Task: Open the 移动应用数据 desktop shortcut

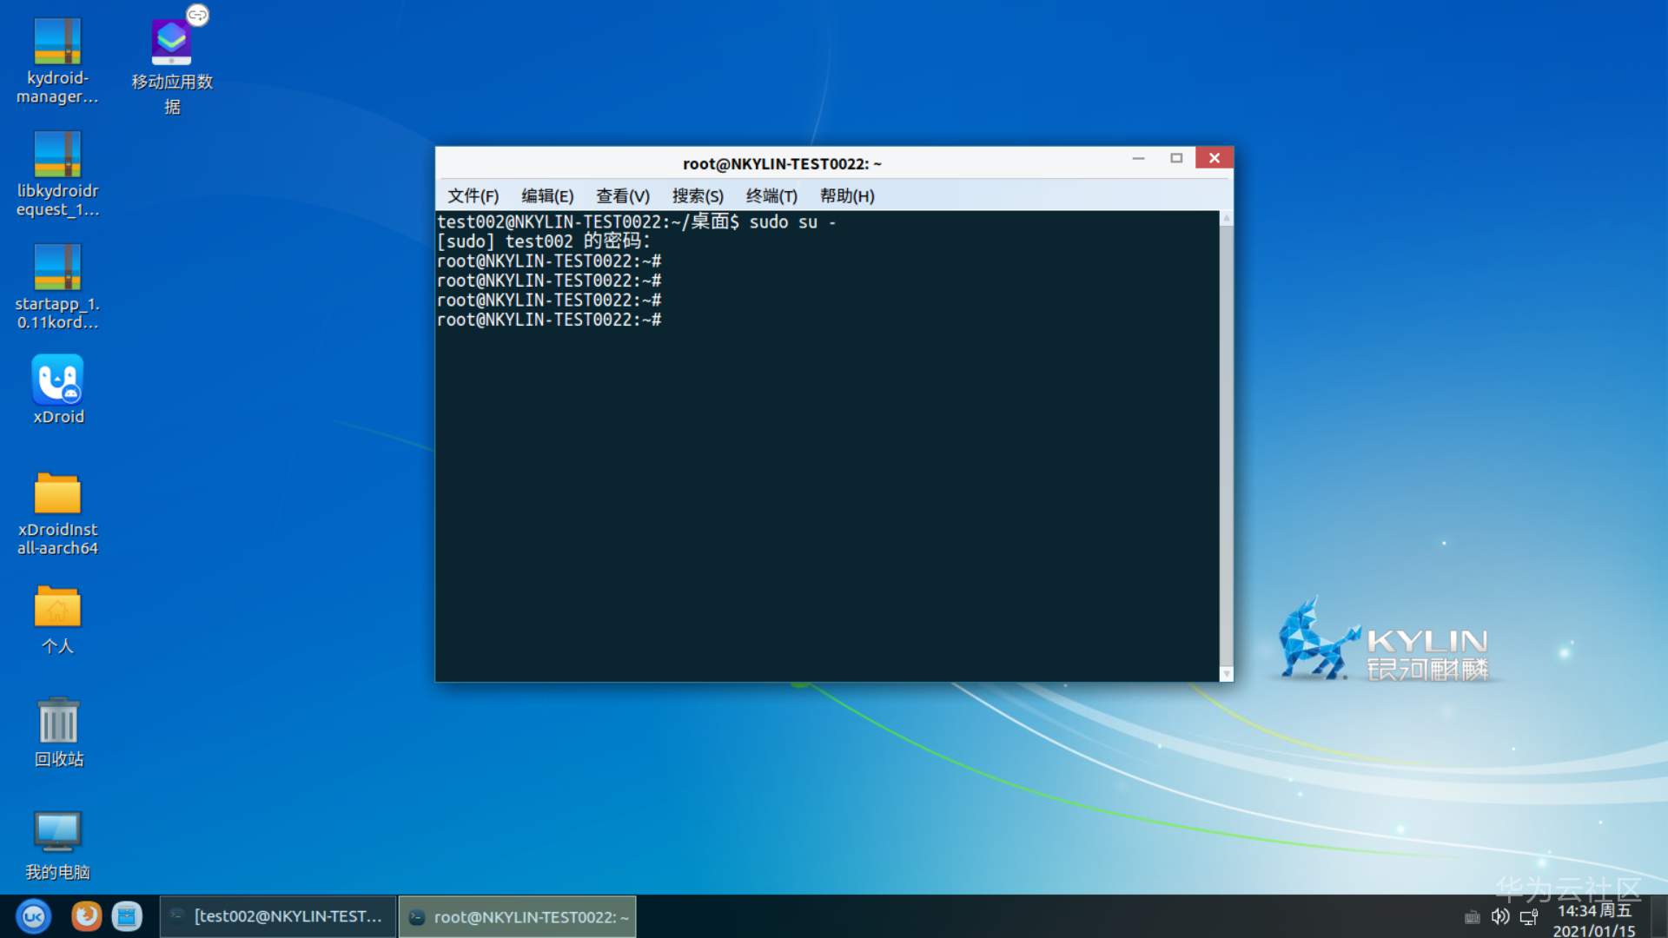Action: (171, 43)
